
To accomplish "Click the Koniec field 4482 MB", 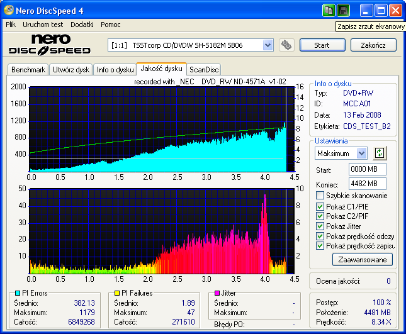I will pos(368,184).
